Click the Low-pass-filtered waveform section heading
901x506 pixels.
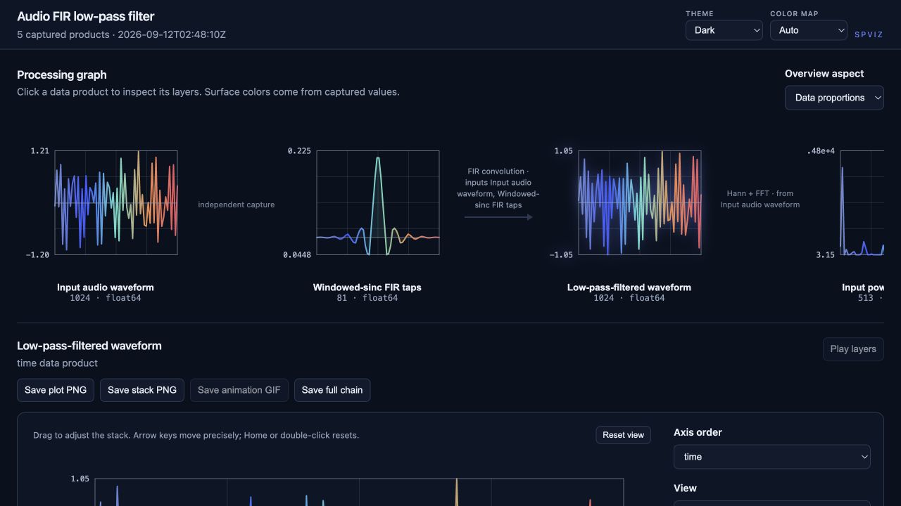coord(89,346)
